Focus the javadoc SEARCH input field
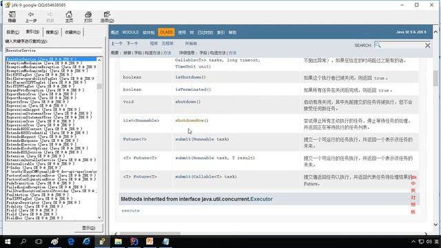 [402, 45]
